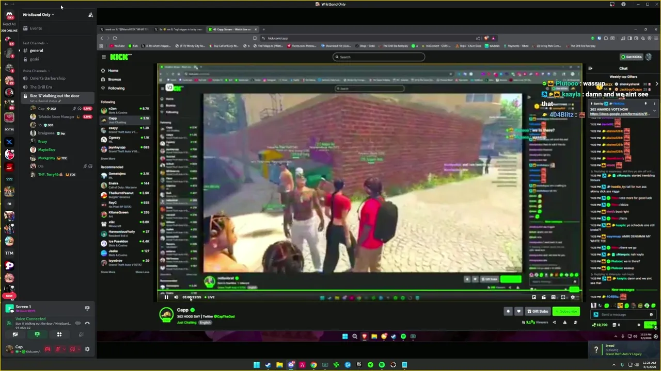The height and width of the screenshot is (371, 661).
Task: Pause the Kick stream playback
Action: tap(166, 297)
